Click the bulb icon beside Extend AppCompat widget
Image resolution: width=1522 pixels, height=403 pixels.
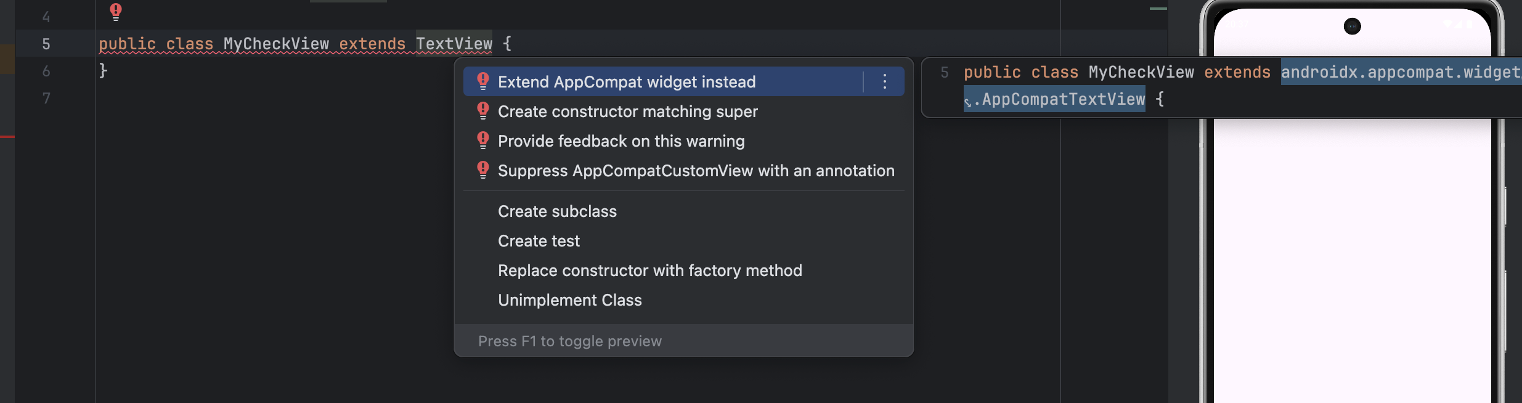[x=483, y=81]
